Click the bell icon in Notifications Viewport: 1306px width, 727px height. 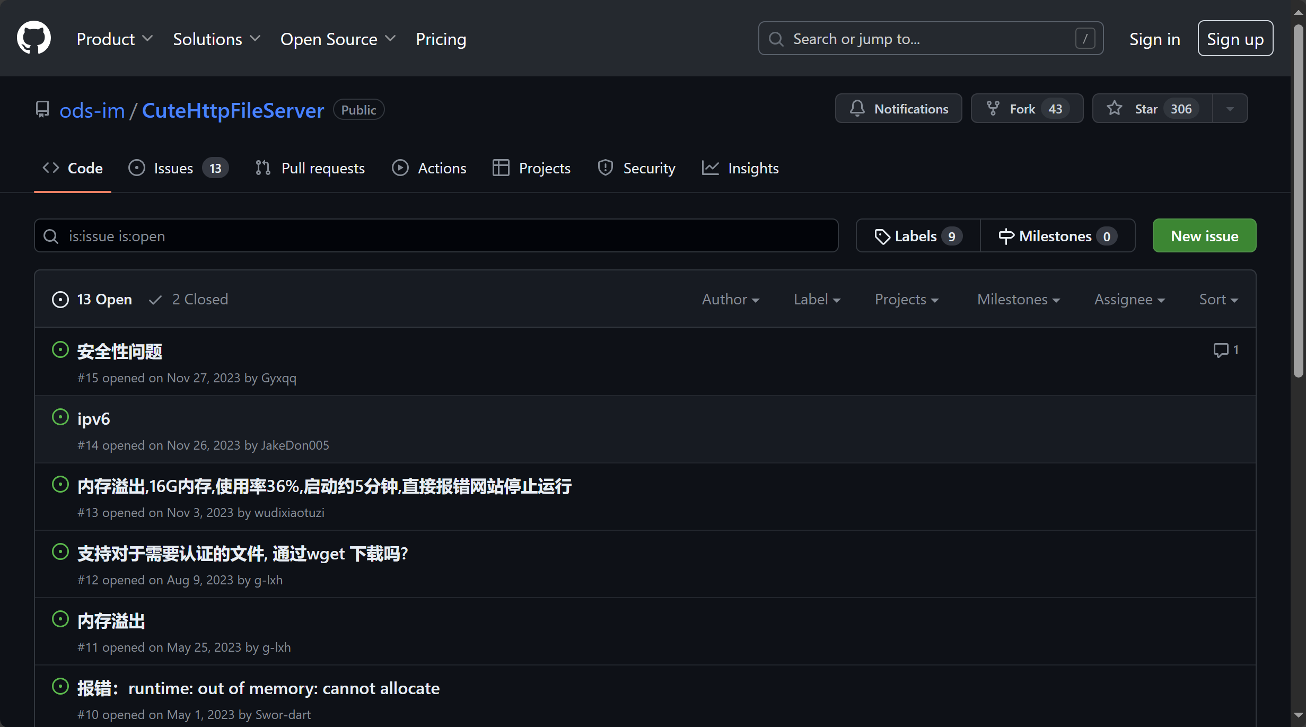(x=857, y=109)
